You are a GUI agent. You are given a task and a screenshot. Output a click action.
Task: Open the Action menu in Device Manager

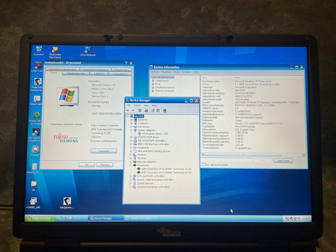137,105
